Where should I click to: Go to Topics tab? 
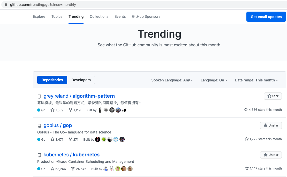point(57,16)
